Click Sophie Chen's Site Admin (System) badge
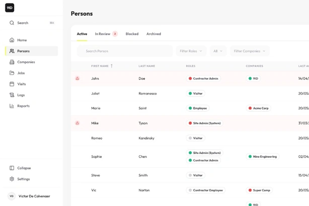The width and height of the screenshot is (309, 206). click(204, 153)
